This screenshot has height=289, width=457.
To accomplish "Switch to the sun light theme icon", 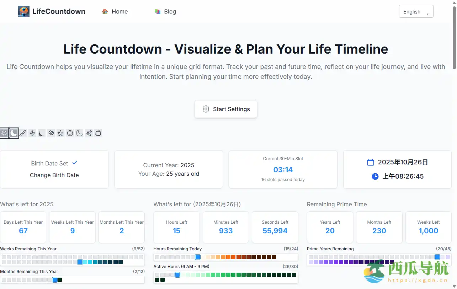I will pyautogui.click(x=4, y=133).
